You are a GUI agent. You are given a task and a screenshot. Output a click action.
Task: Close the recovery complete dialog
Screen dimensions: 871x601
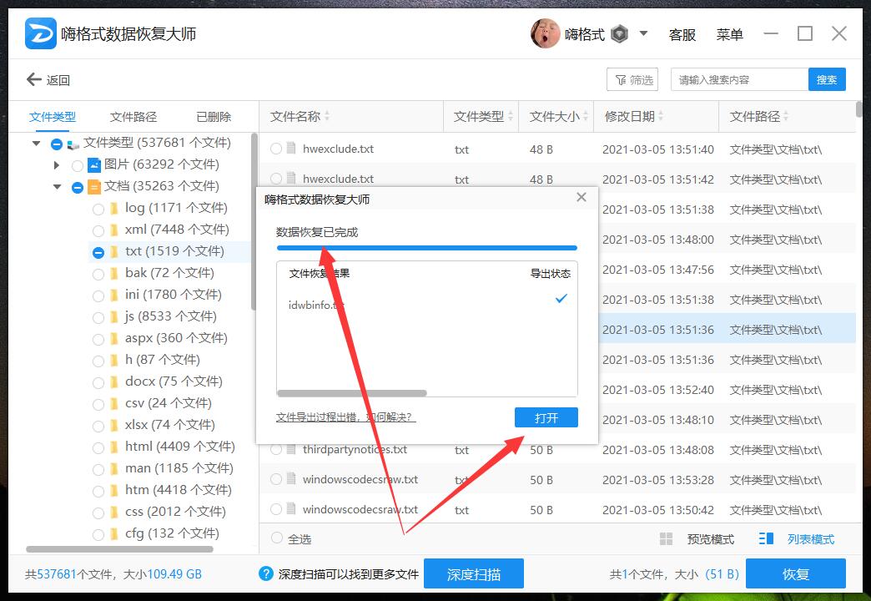tap(581, 197)
